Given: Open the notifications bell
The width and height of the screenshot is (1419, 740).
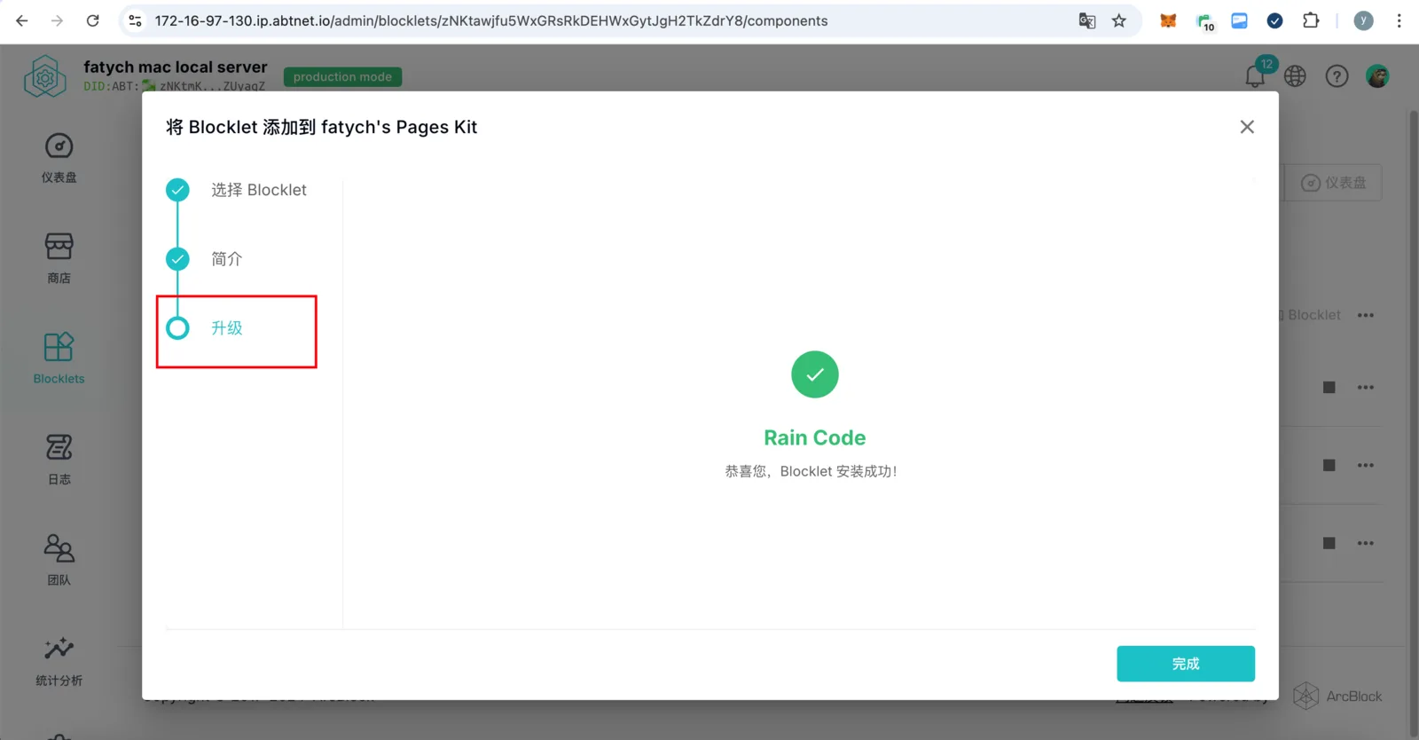Looking at the screenshot, I should 1255,75.
